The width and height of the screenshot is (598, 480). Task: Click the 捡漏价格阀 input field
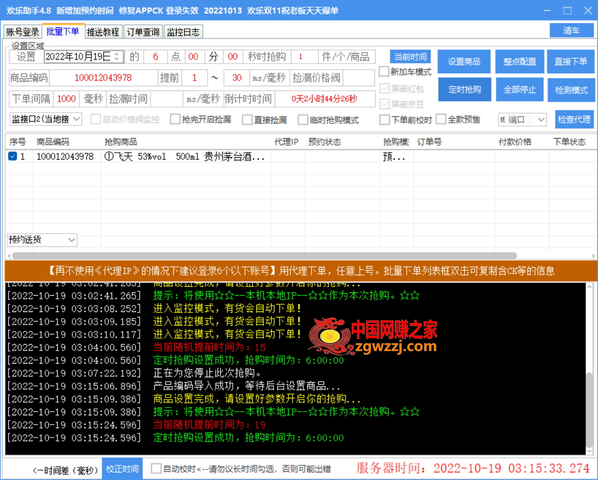click(358, 78)
